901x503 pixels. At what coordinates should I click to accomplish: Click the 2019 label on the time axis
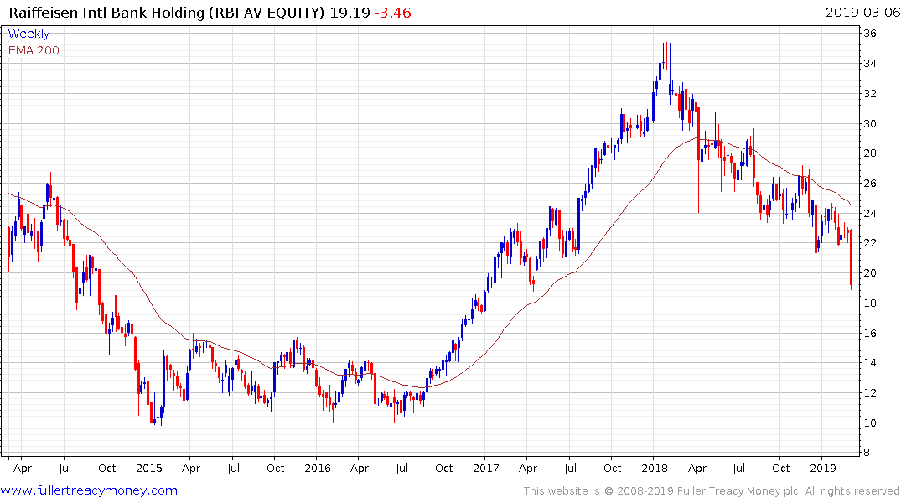[x=823, y=468]
